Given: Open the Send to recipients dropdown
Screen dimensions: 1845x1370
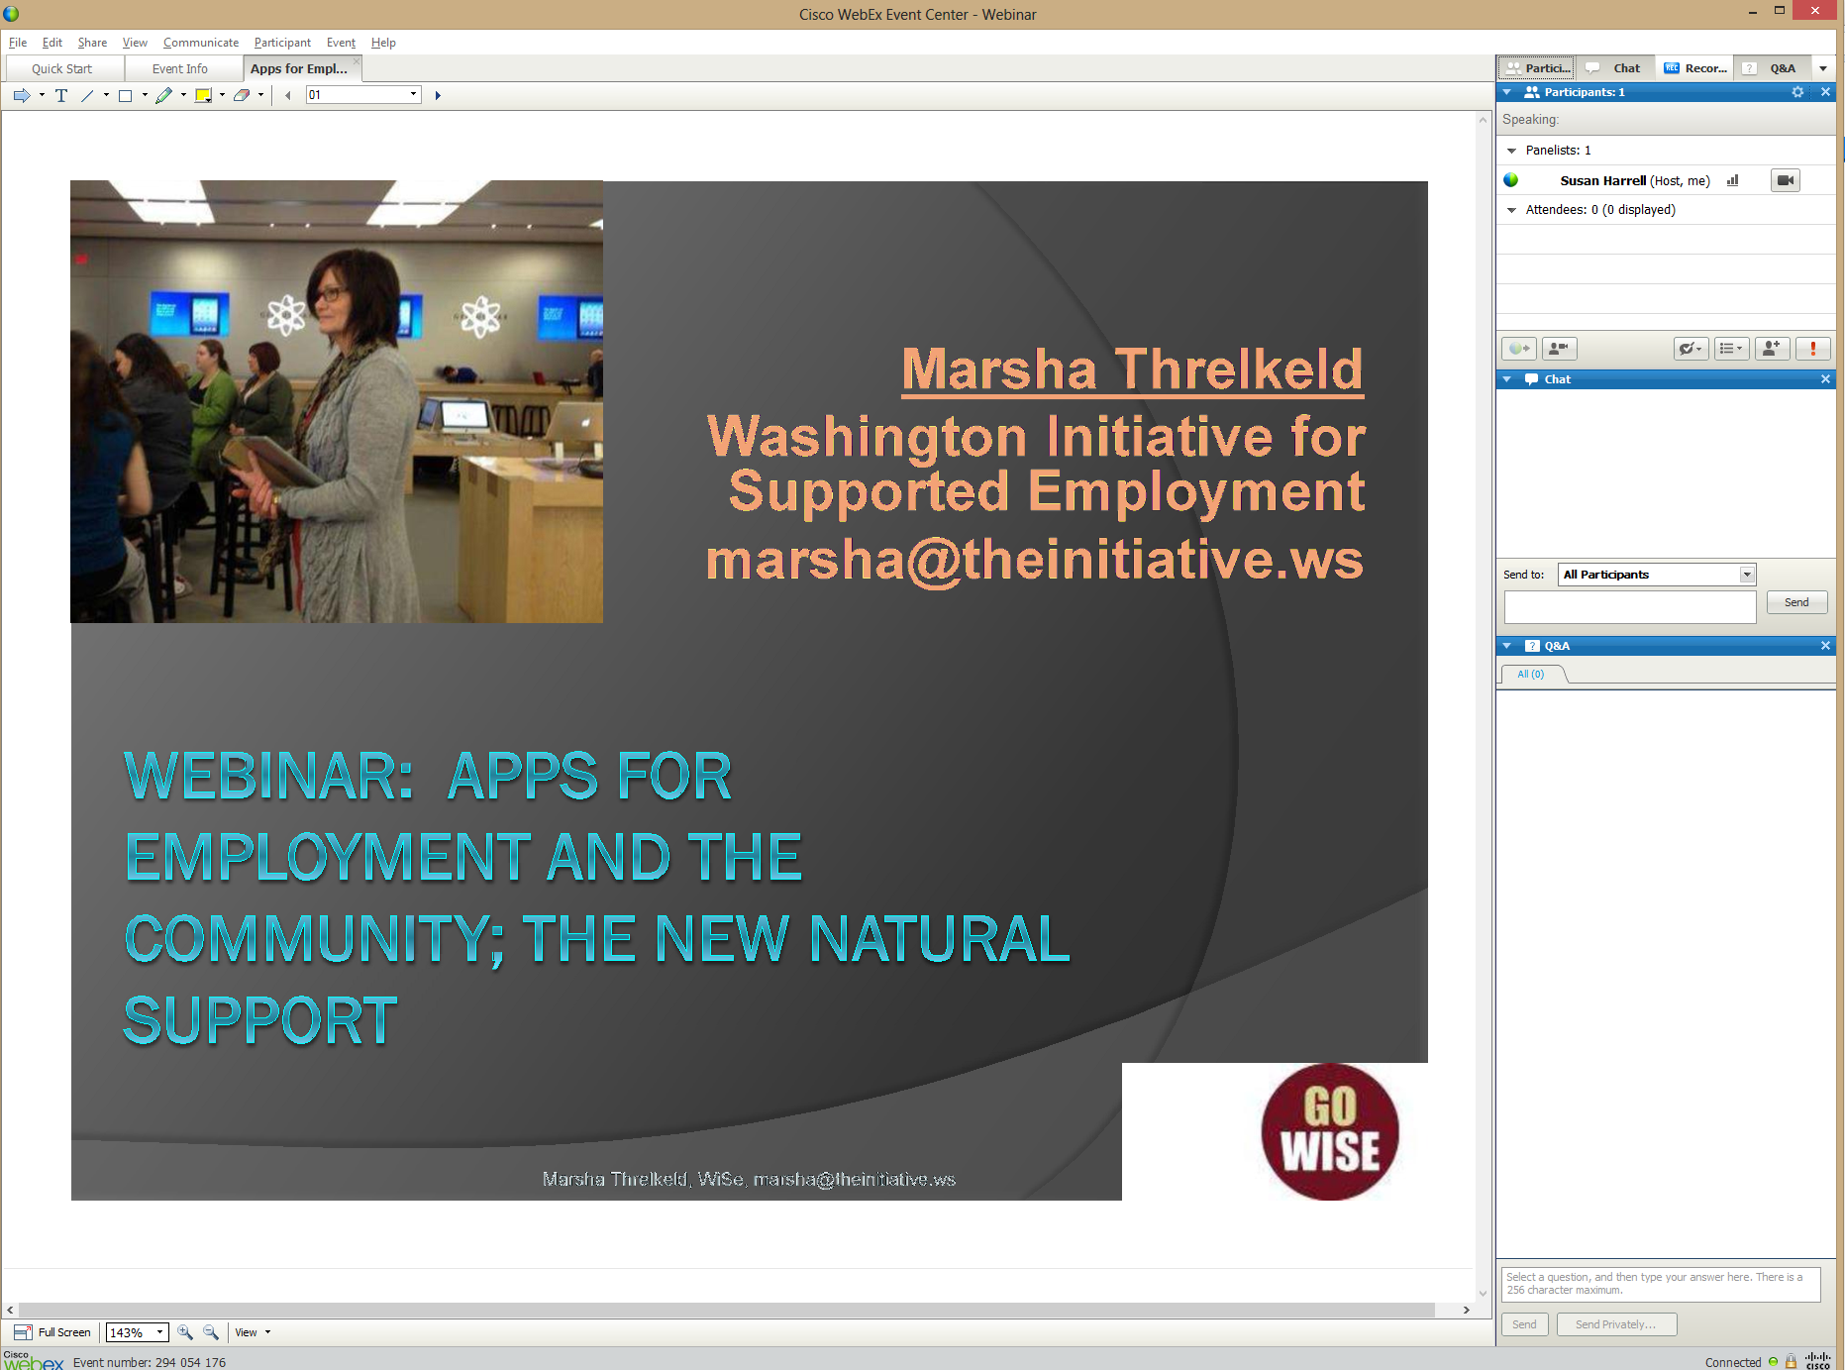Looking at the screenshot, I should coord(1747,575).
